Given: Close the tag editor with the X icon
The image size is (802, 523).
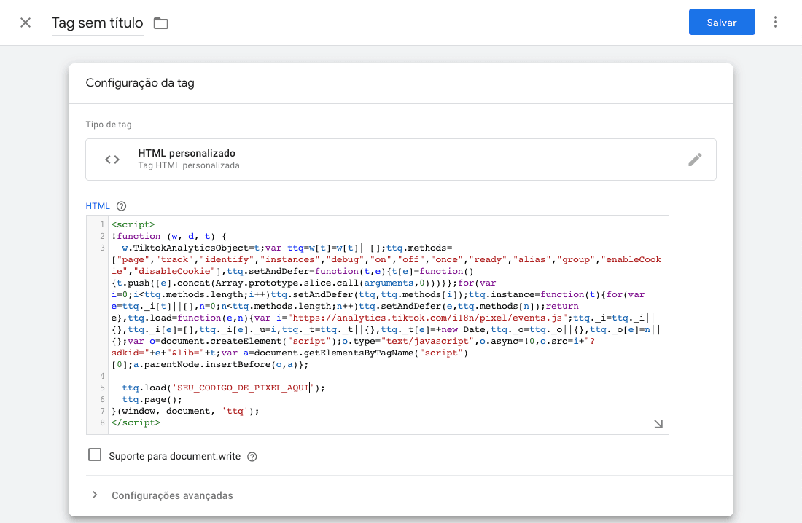Looking at the screenshot, I should click(26, 23).
